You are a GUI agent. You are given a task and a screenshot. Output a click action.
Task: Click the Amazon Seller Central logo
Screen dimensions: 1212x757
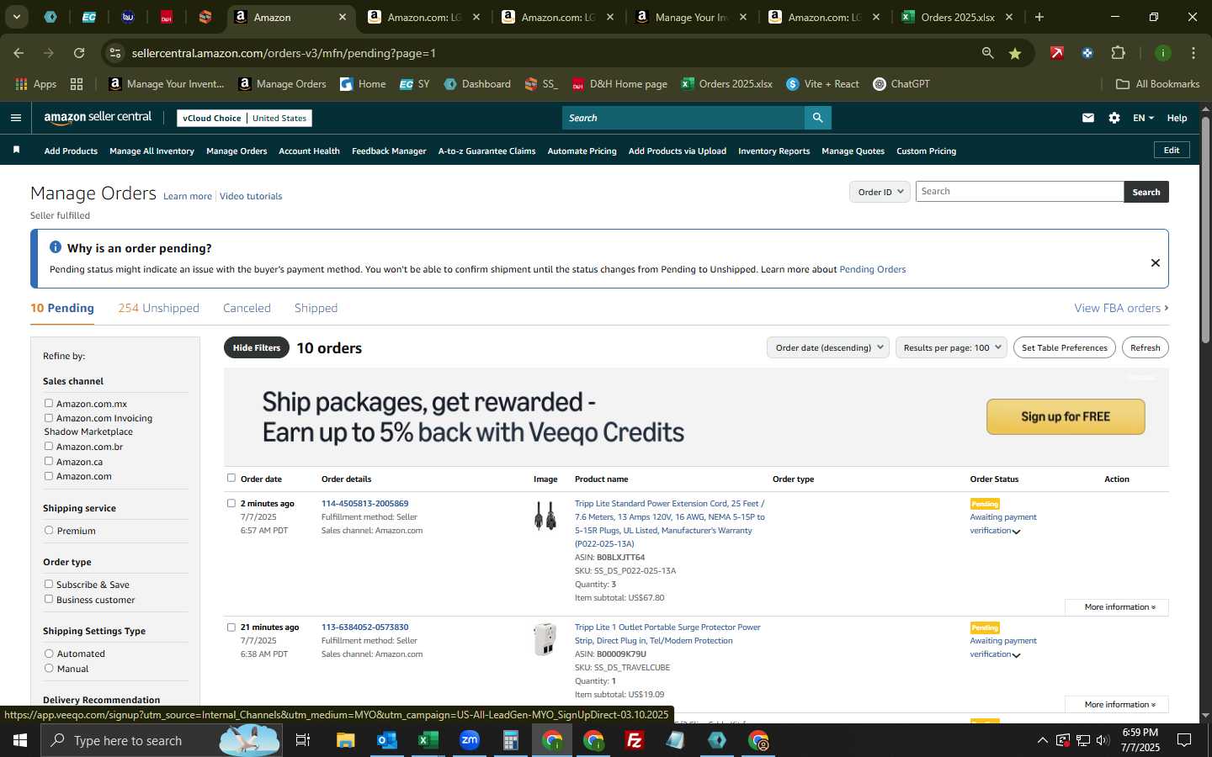(x=98, y=118)
